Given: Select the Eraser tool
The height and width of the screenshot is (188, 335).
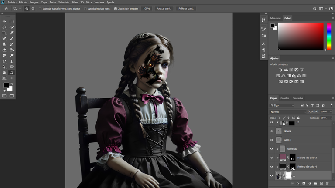Looking at the screenshot, I should [x=4, y=50].
